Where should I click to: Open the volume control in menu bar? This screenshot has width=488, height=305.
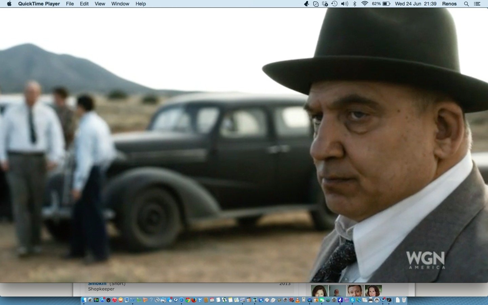pyautogui.click(x=345, y=4)
